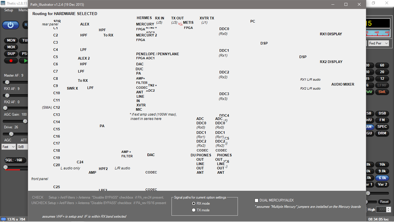This screenshot has width=394, height=222.
Task: Toggle the MOX transmit button
Action: click(x=11, y=47)
